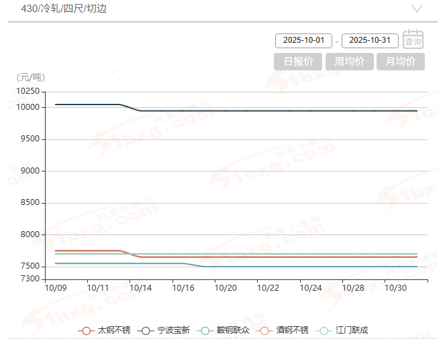
Task: Hide the 太钢不锈 series label
Action: click(111, 330)
